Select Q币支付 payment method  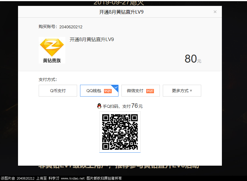click(58, 91)
